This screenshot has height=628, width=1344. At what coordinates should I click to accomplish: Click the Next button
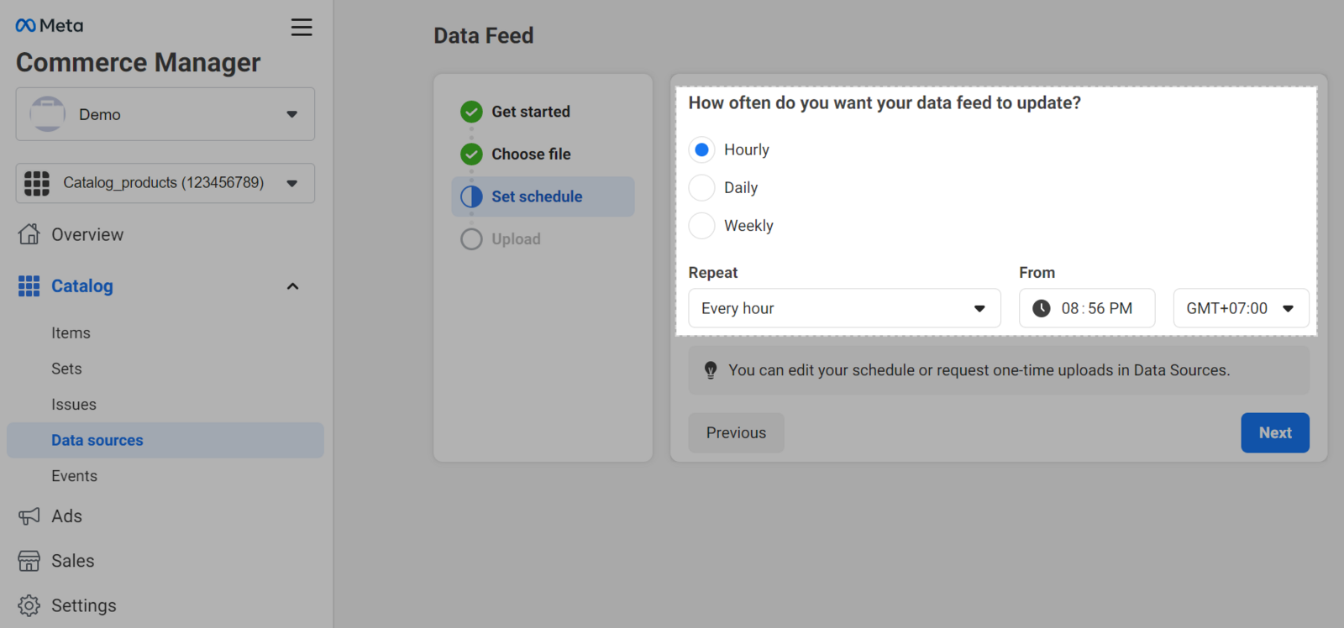pos(1275,432)
